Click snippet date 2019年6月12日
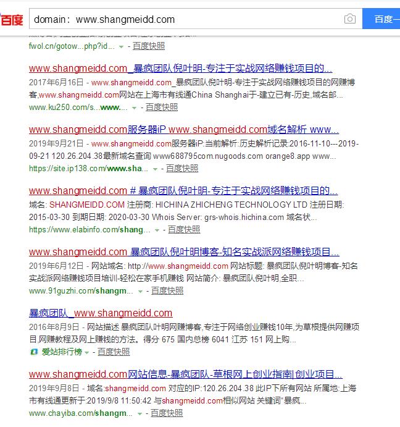400x427 pixels. (x=56, y=266)
